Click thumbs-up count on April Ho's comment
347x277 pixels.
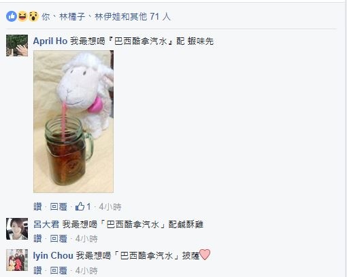tap(83, 206)
